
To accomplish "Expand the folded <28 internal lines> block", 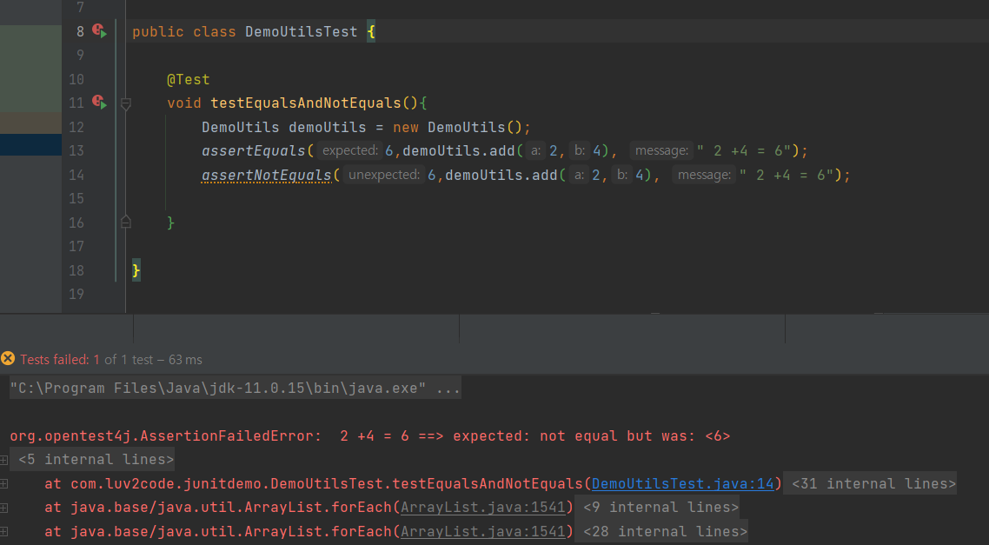I will (x=661, y=531).
